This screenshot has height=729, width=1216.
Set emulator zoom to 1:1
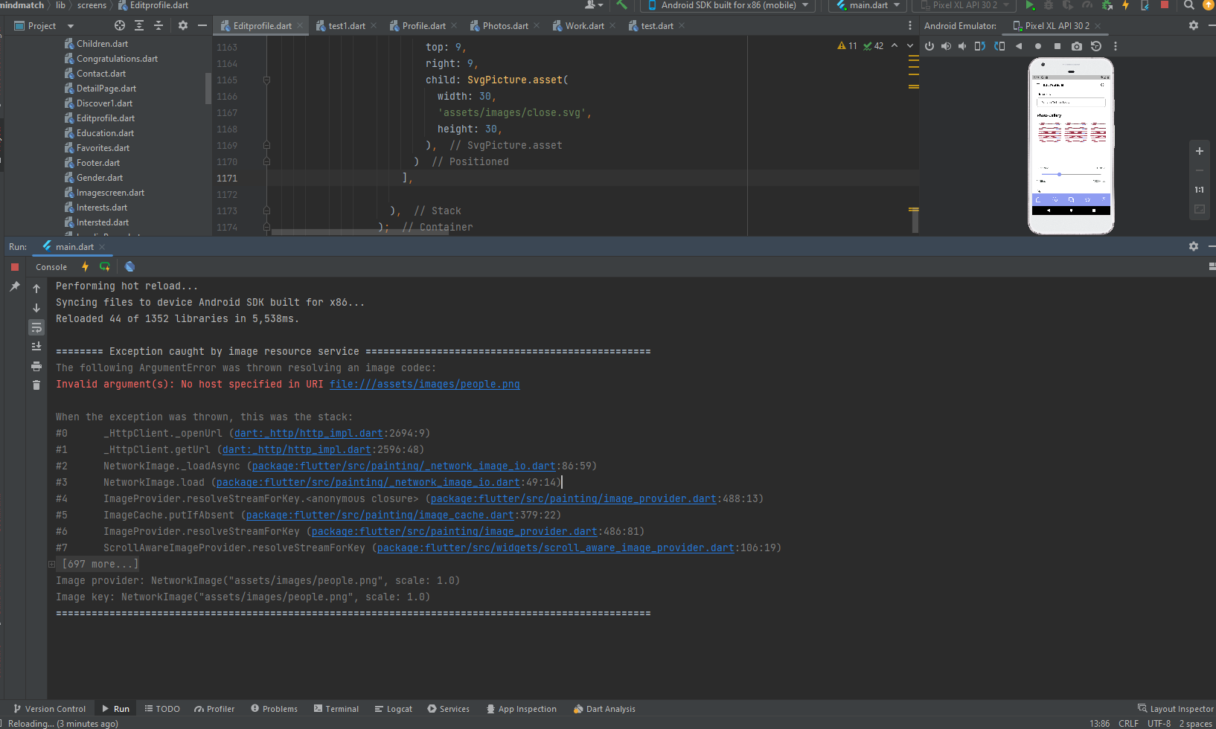pos(1200,190)
